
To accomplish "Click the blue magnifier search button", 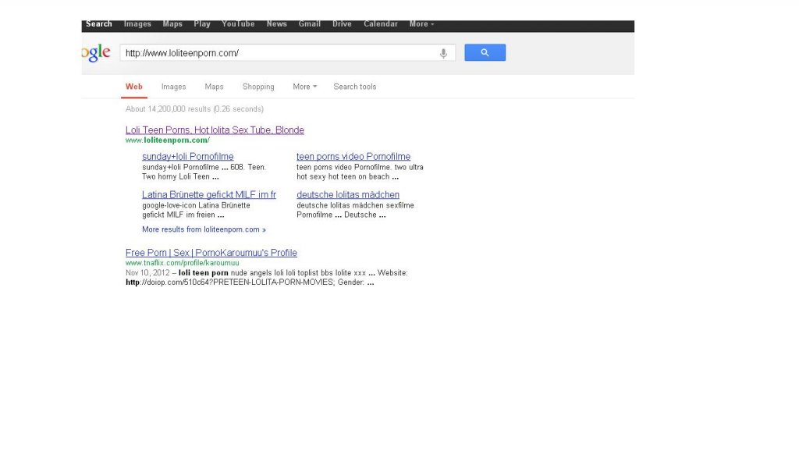I will tap(485, 52).
